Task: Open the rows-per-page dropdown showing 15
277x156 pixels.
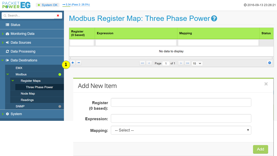Action: point(197,63)
